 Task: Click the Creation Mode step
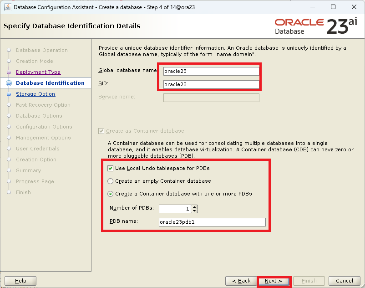[x=35, y=61]
